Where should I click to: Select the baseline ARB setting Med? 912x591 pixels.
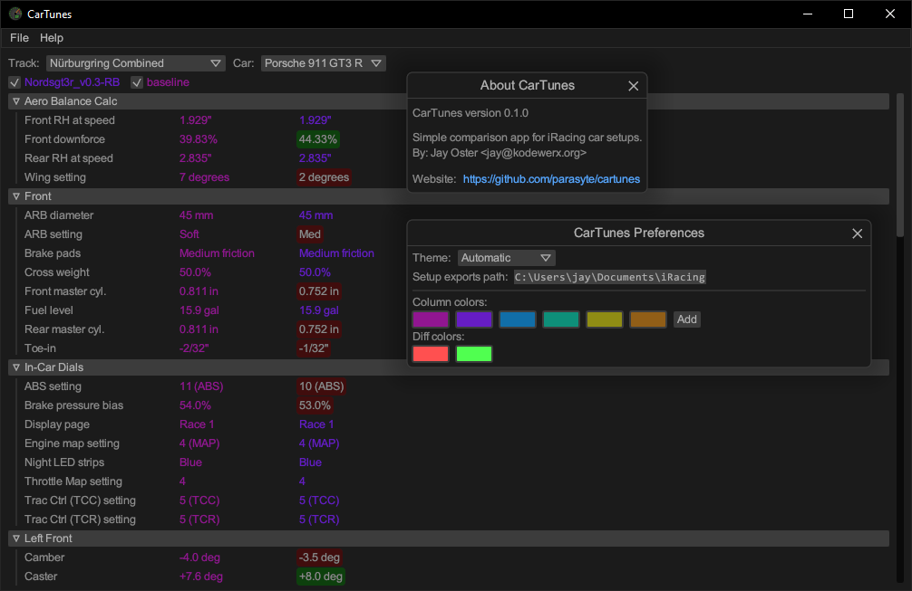click(310, 234)
